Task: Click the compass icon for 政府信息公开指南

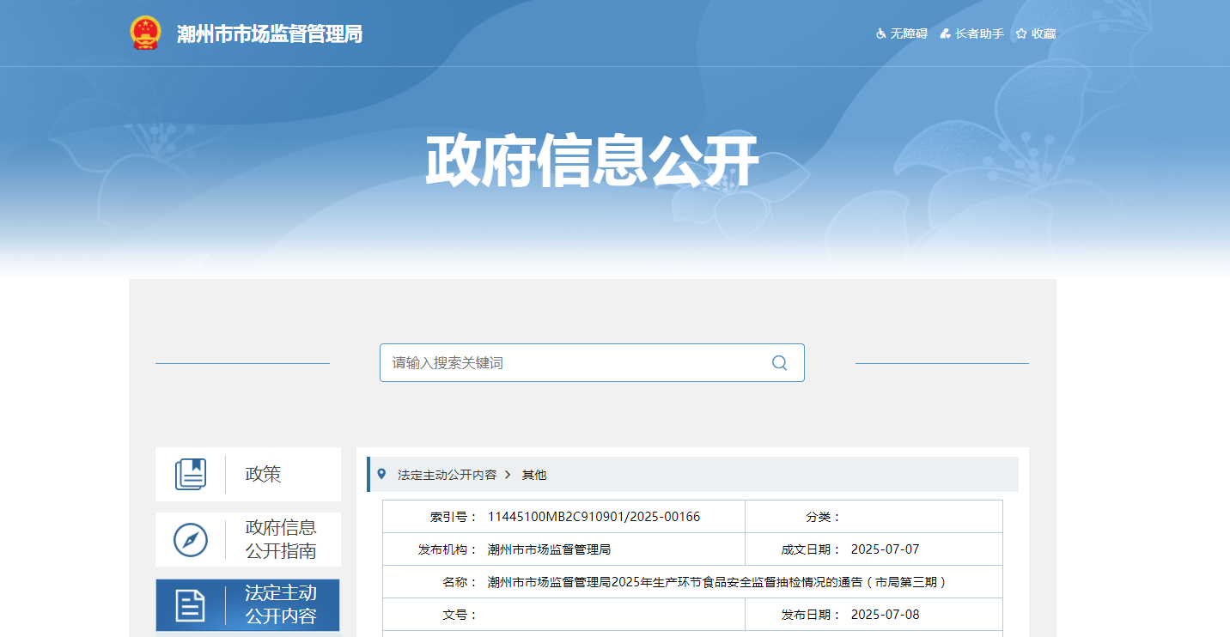Action: 191,540
